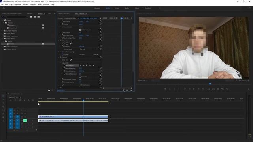Expand the Scale property
253x142 pixels.
60,24
